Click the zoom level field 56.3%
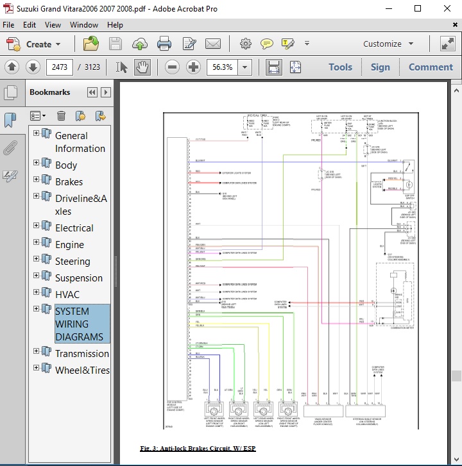 (x=222, y=67)
